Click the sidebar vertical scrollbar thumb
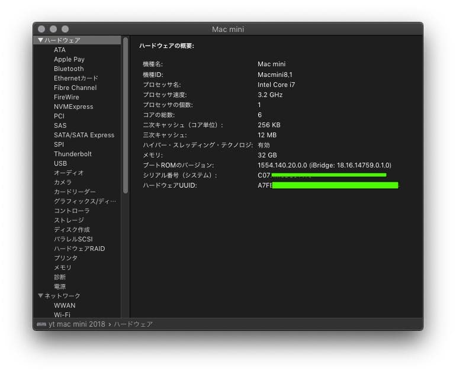Image resolution: width=456 pixels, height=374 pixels. pos(126,115)
